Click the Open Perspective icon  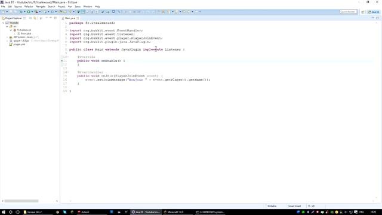(x=363, y=12)
